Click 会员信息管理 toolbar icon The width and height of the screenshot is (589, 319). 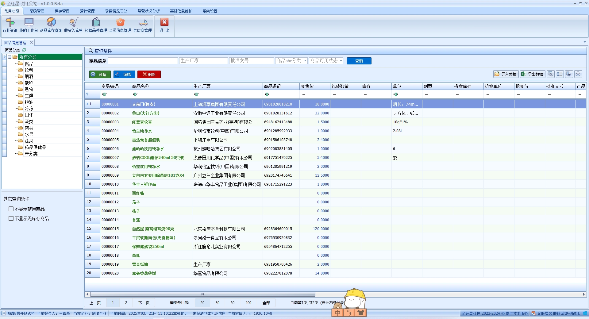point(120,22)
